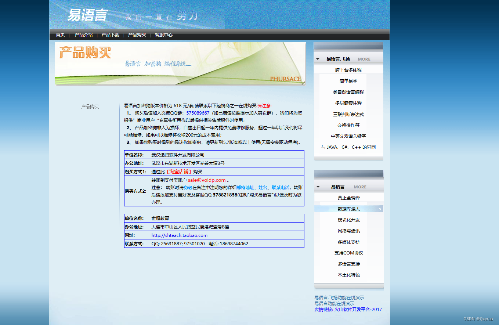
Task: Open the 客服中心 navigation item
Action: [164, 35]
